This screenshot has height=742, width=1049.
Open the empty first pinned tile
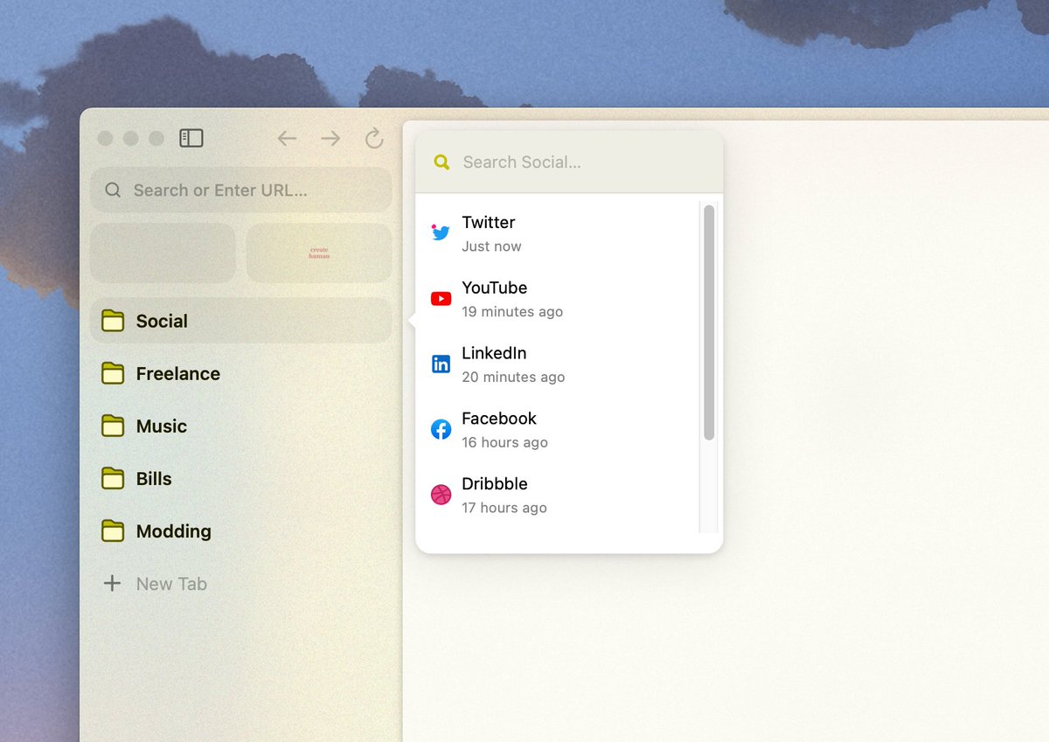coord(163,253)
